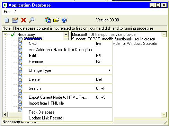Choose Rename from the context menu
Viewport: 169px width, 126px height.
(68, 61)
